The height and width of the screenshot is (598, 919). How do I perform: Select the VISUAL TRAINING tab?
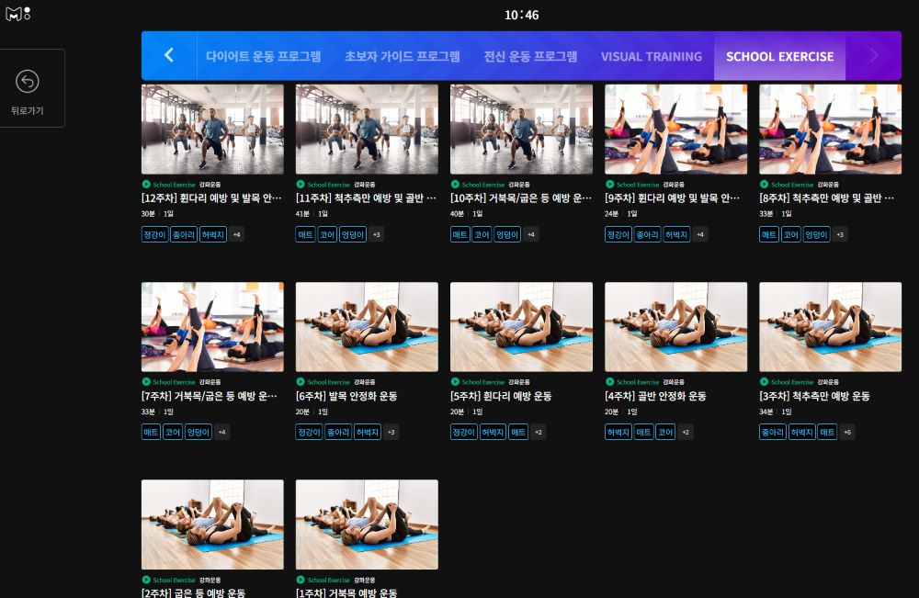tap(652, 56)
